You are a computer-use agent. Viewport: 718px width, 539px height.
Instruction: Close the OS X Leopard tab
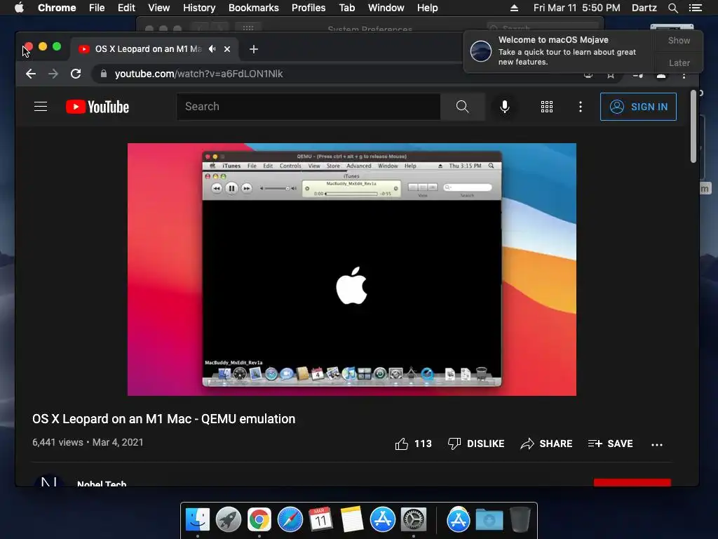click(227, 49)
